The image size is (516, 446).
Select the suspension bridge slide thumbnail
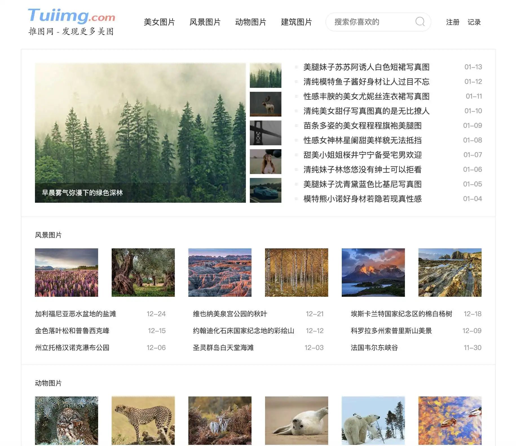tap(266, 133)
